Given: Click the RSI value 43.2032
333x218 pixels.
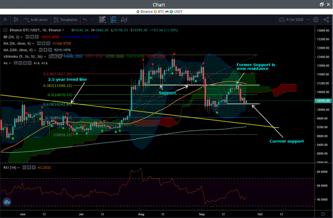Looking at the screenshot, I should coord(44,167).
